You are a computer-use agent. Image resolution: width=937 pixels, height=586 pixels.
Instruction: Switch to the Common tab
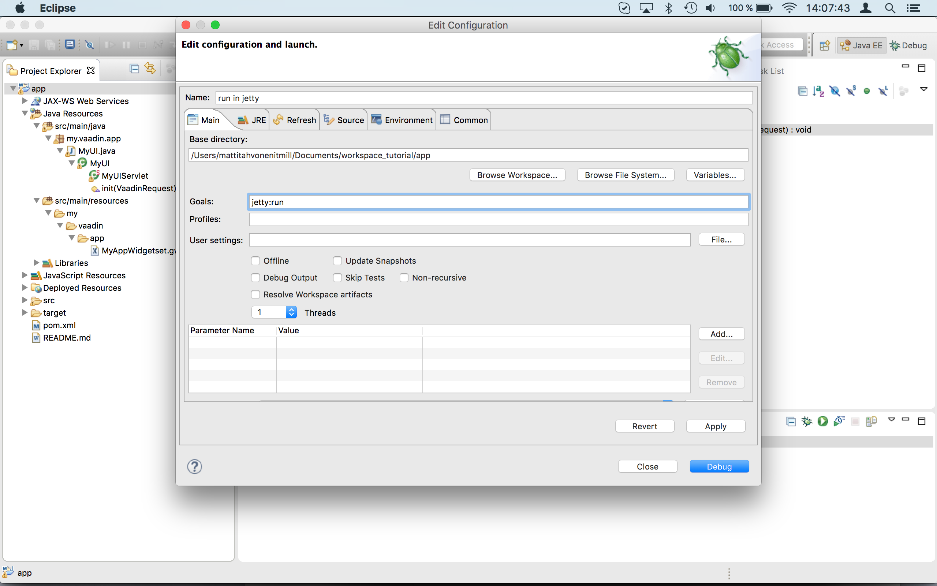[464, 120]
